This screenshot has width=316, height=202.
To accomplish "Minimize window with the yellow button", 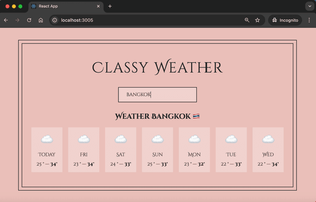I will pyautogui.click(x=14, y=6).
